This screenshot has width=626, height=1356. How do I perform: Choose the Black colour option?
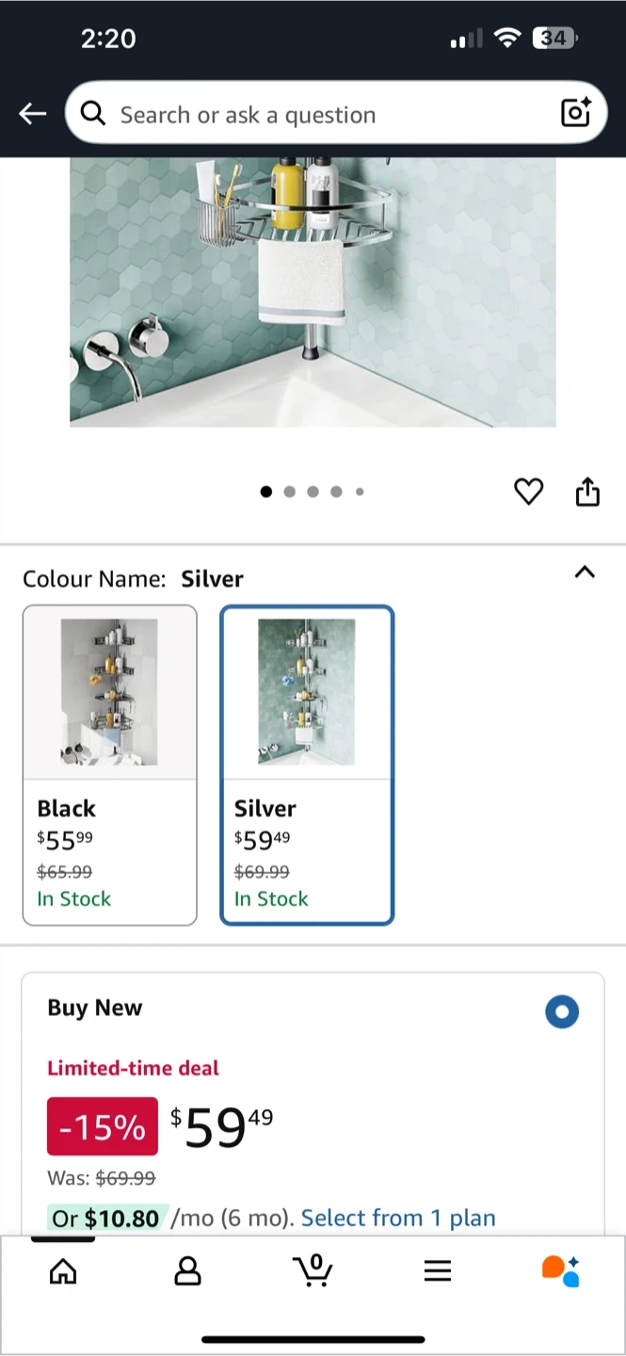coord(110,765)
